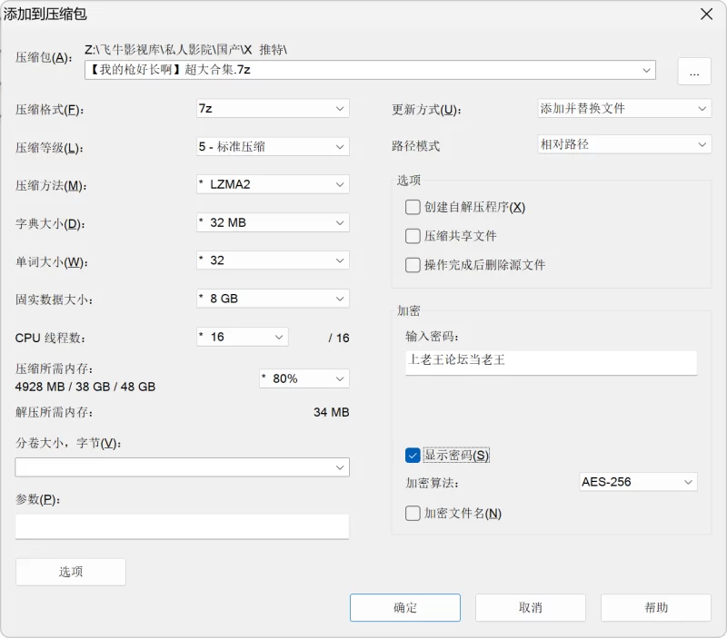Image resolution: width=727 pixels, height=638 pixels.
Task: Uncheck the 显示密码 checkbox
Action: pyautogui.click(x=413, y=455)
